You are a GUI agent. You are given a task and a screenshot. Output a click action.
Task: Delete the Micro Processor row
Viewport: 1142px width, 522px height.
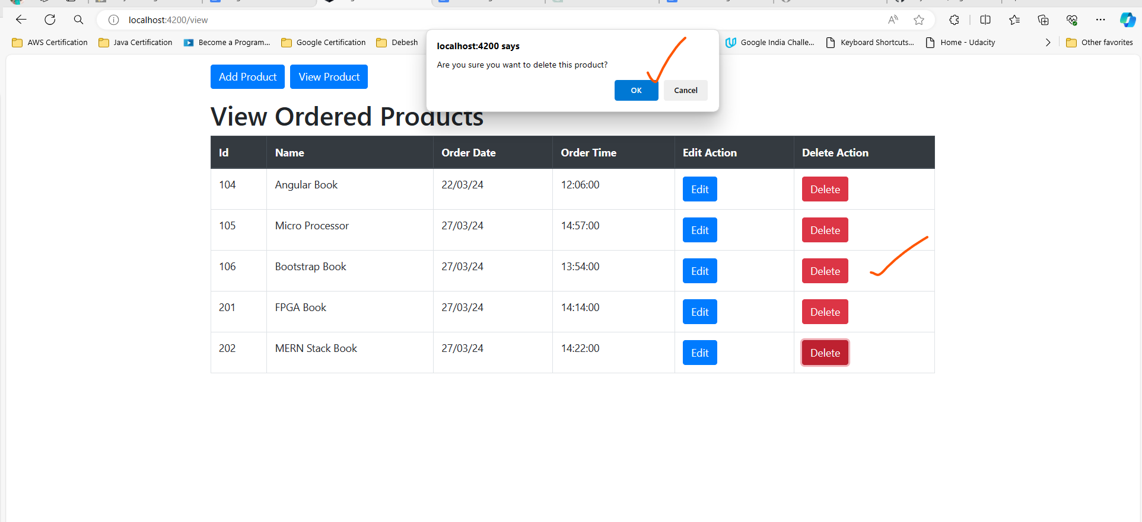tap(825, 230)
